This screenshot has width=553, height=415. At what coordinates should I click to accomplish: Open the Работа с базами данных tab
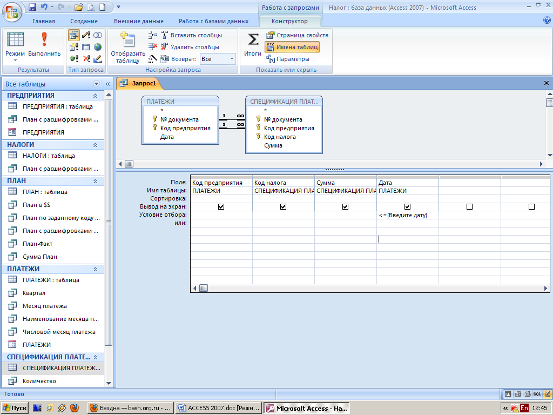pos(213,21)
